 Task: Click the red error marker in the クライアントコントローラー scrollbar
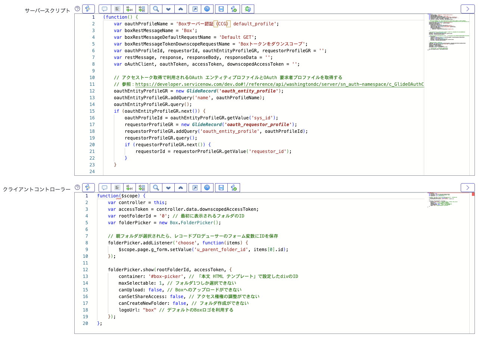coord(473,194)
